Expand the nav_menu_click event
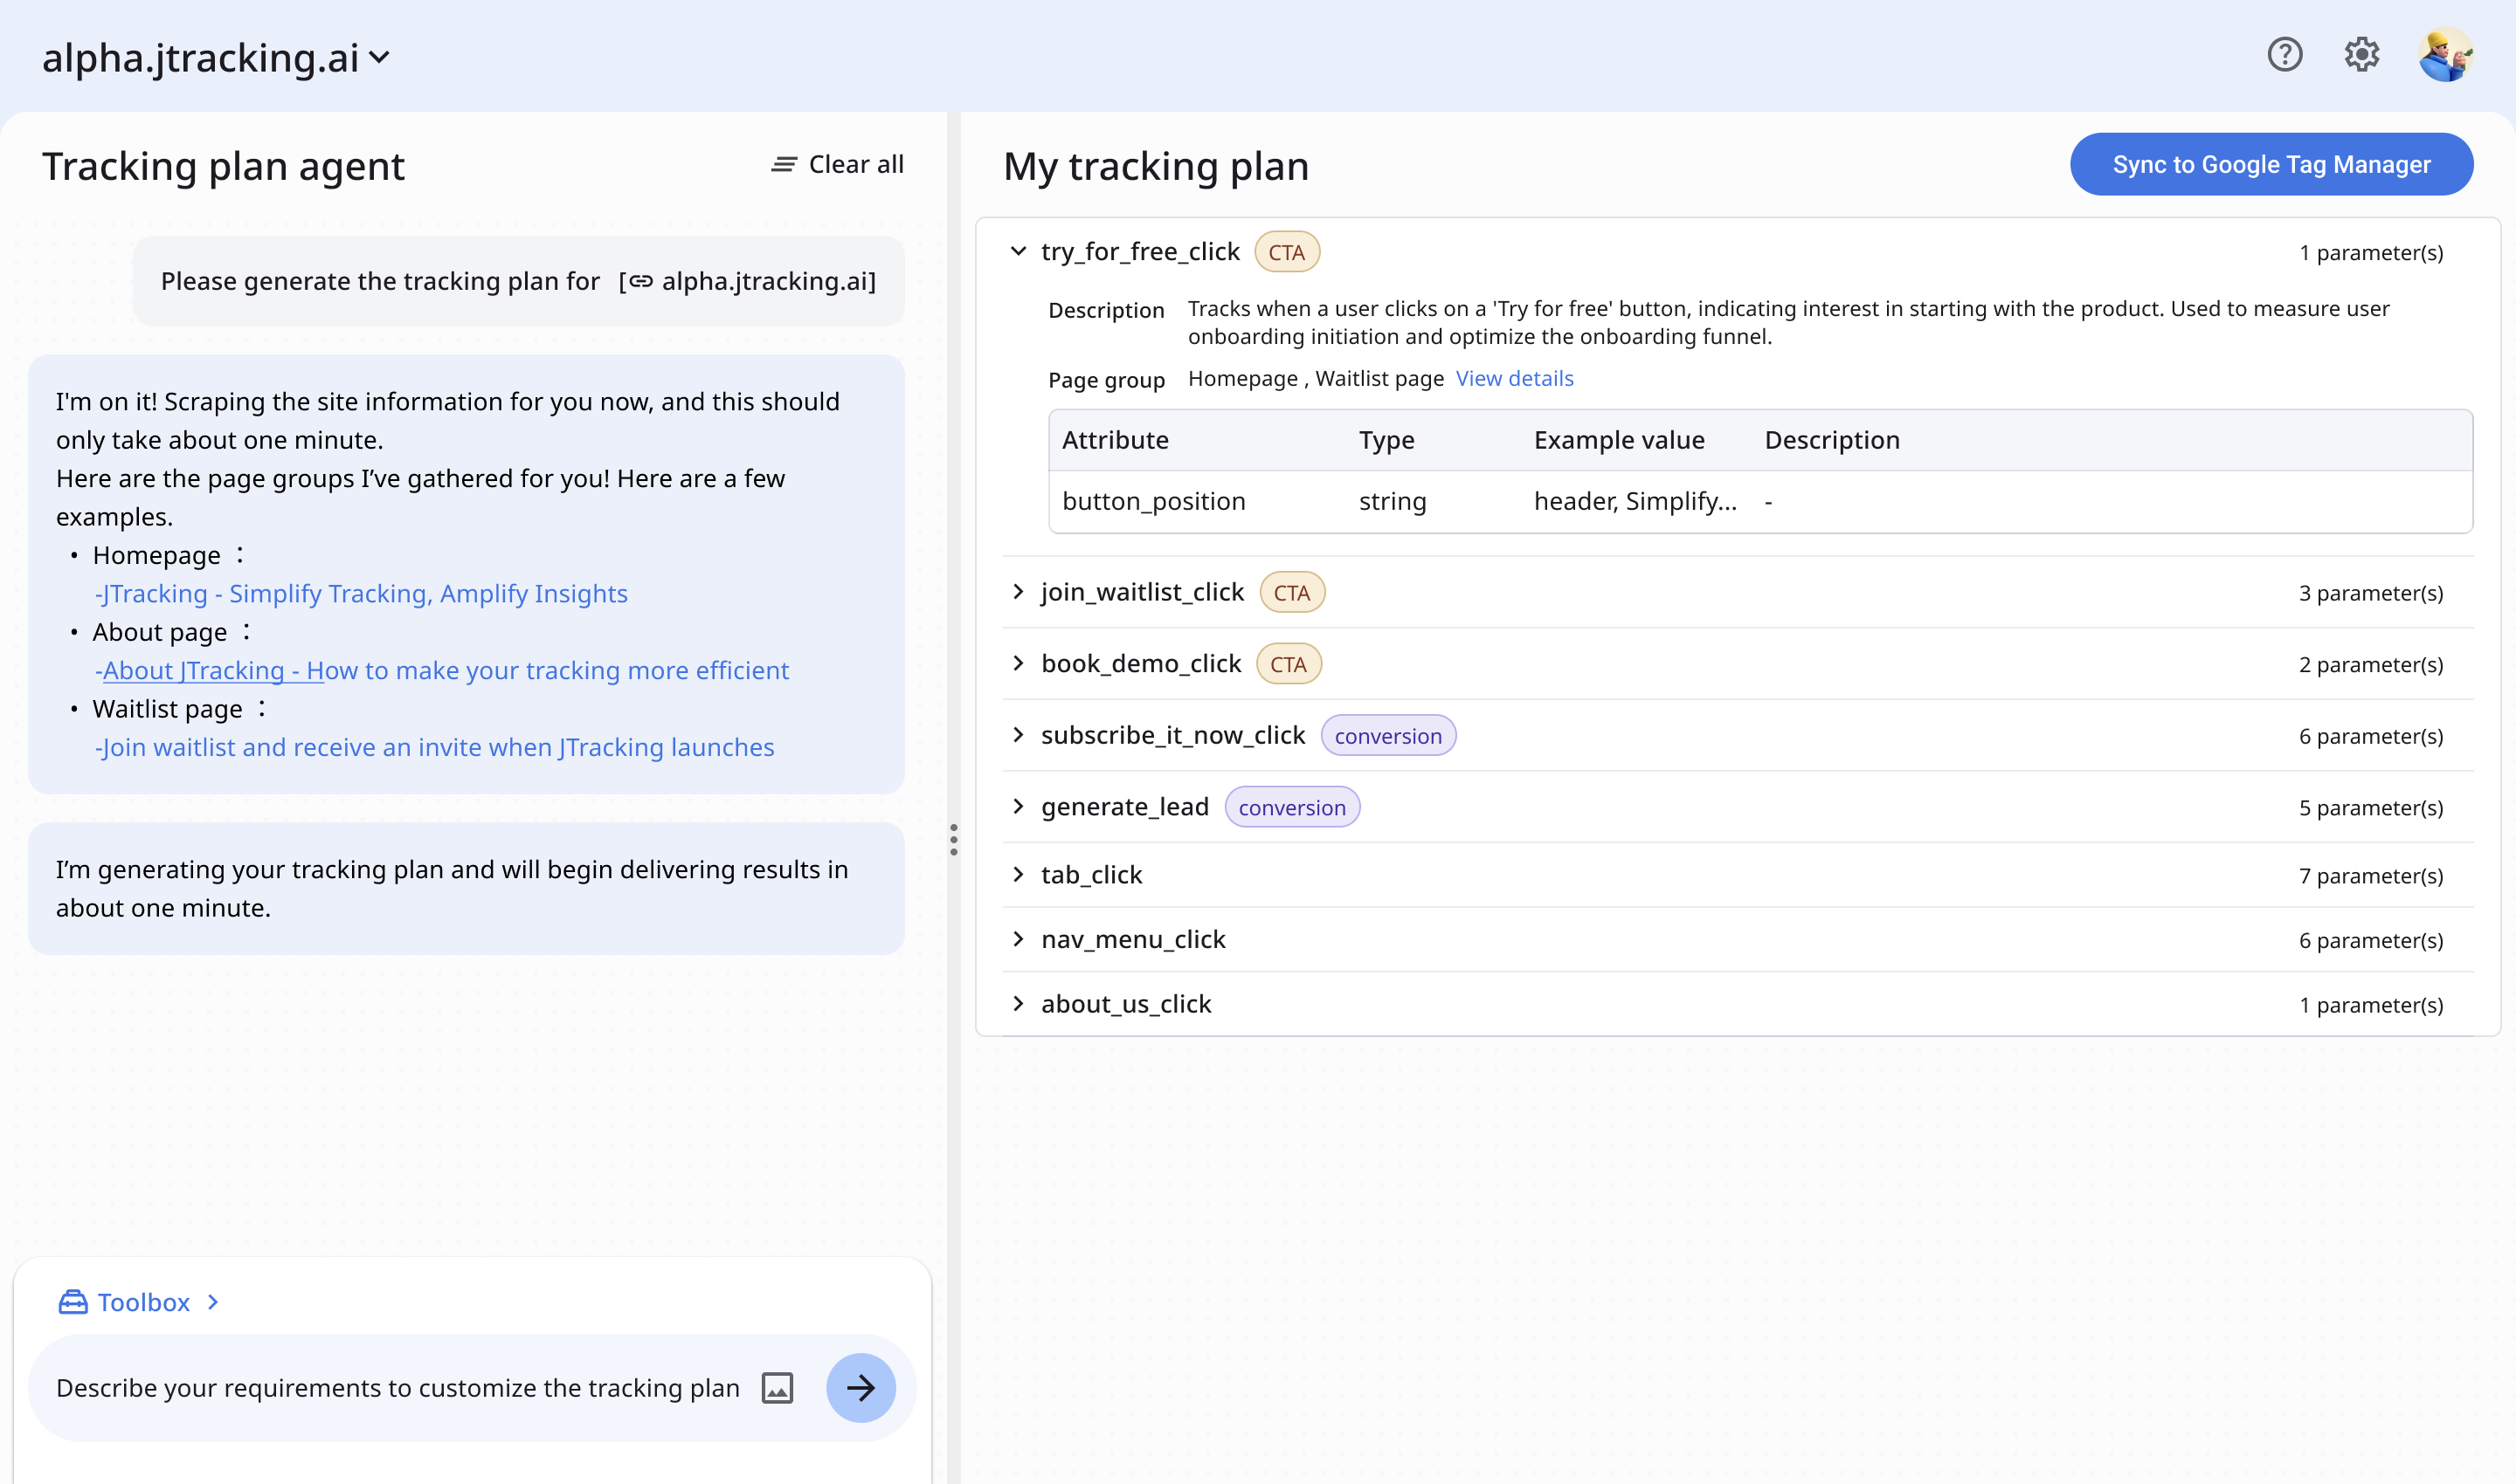The width and height of the screenshot is (2516, 1484). [1018, 939]
